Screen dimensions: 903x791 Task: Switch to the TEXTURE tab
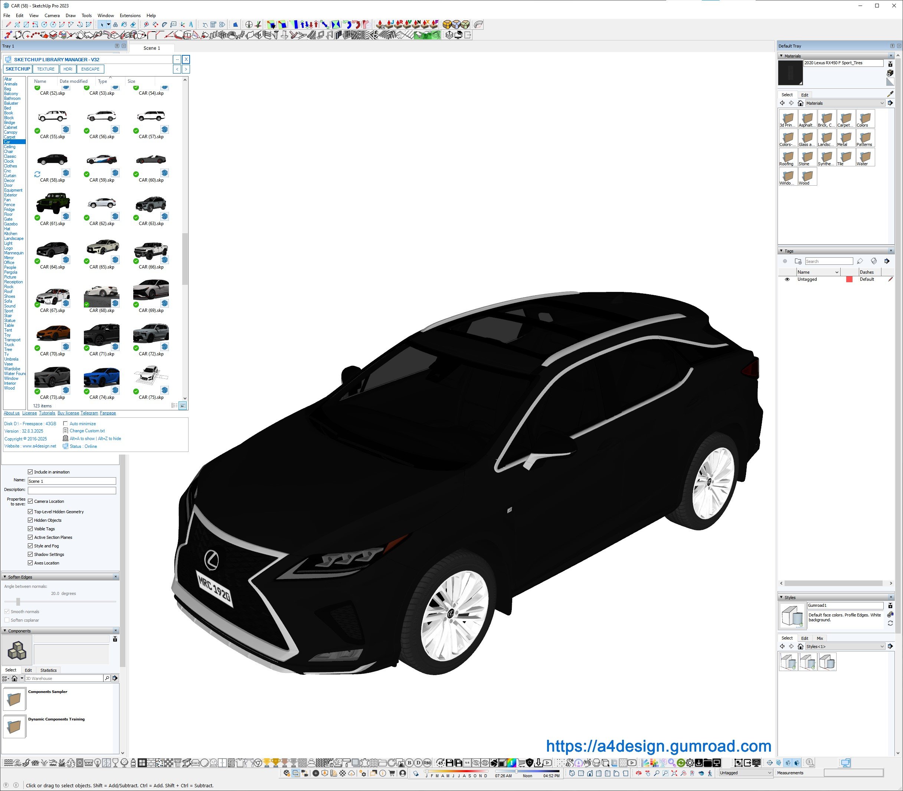click(45, 69)
